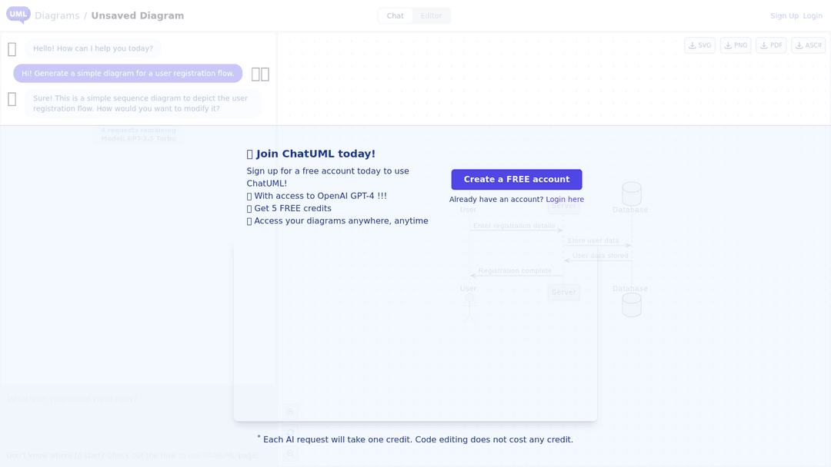Export the diagram as SVG

tap(699, 45)
